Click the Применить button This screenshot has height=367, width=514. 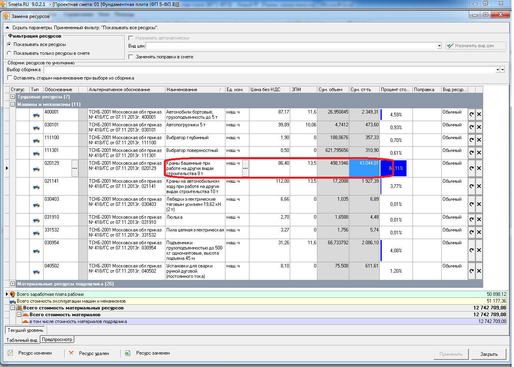point(451,354)
